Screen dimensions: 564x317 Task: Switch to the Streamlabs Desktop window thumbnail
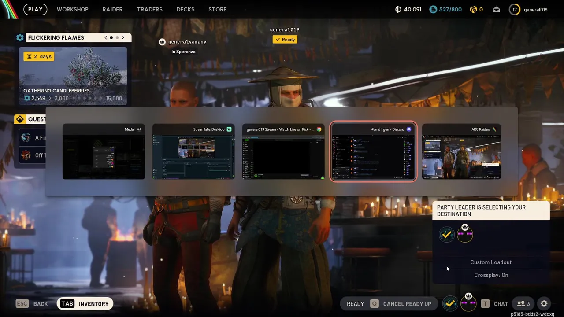pos(193,151)
